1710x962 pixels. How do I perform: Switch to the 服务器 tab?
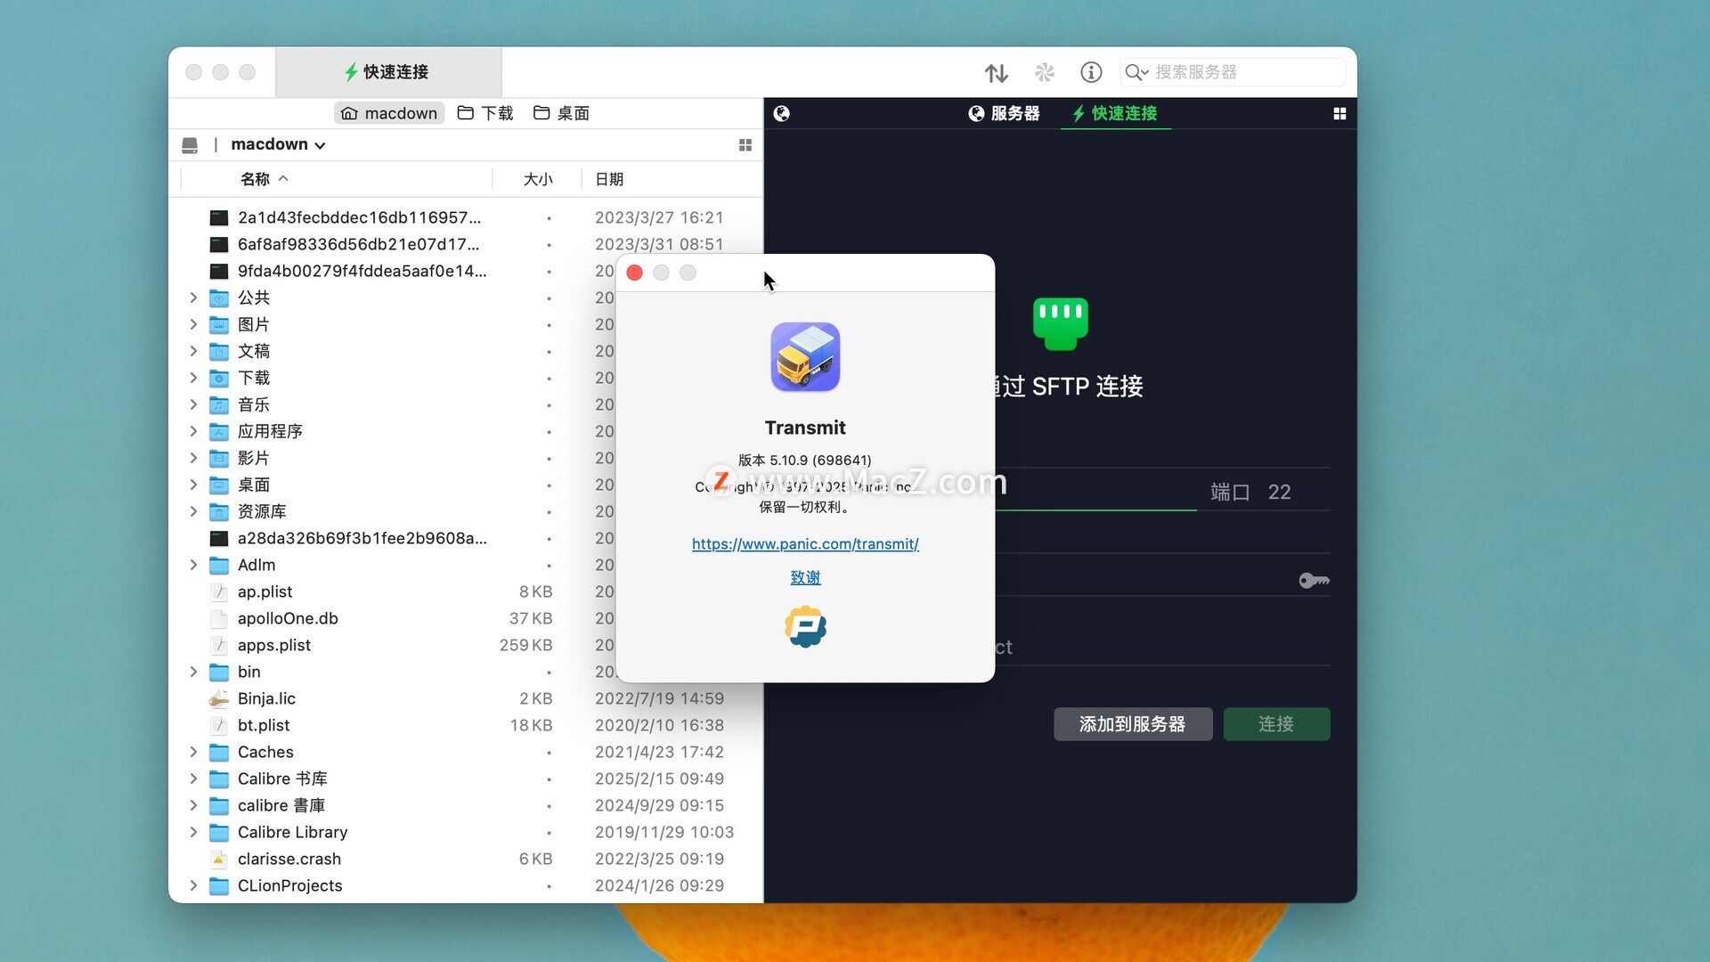[x=1005, y=113]
